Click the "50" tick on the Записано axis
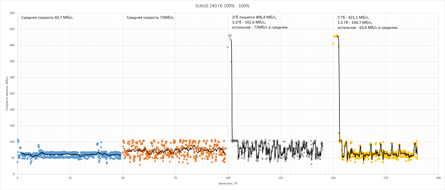 click(x=123, y=178)
